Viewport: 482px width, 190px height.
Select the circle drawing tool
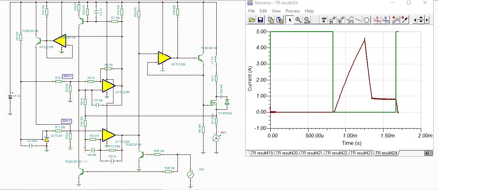click(367, 20)
